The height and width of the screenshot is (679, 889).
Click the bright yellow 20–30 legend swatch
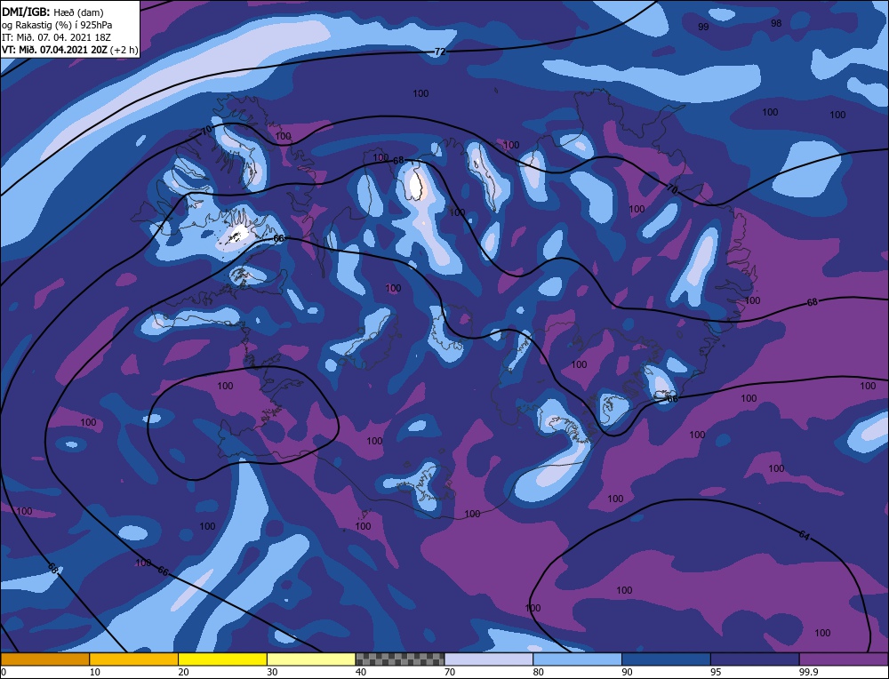coord(222,659)
